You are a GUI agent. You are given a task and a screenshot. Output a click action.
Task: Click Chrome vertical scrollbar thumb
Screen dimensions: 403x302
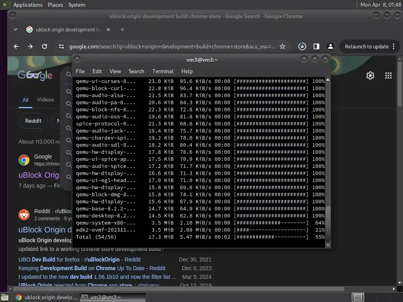click(x=399, y=83)
